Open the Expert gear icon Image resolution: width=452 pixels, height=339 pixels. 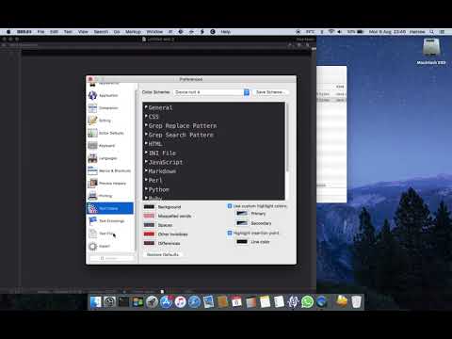[x=92, y=246]
